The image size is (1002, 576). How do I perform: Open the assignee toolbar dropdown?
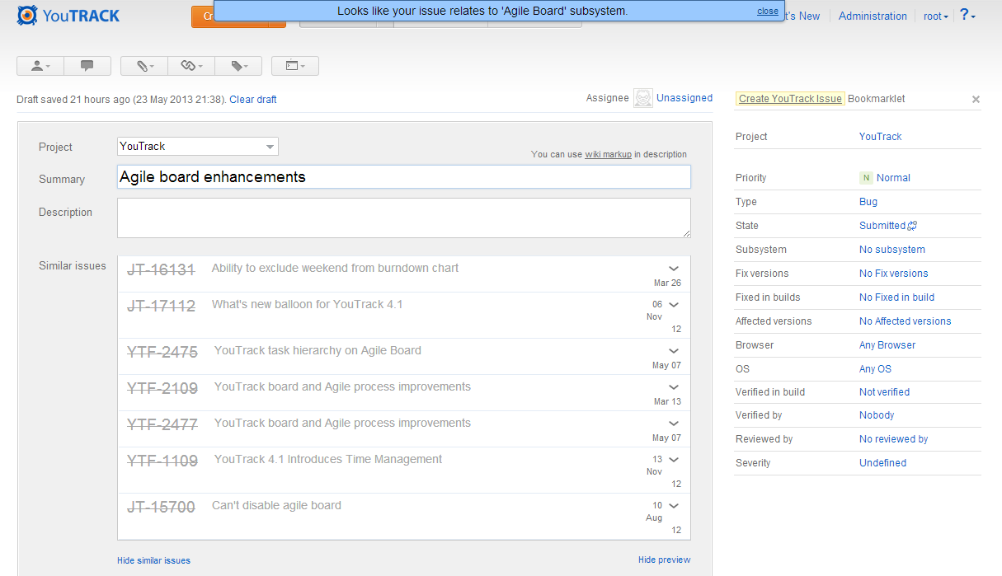pyautogui.click(x=40, y=66)
